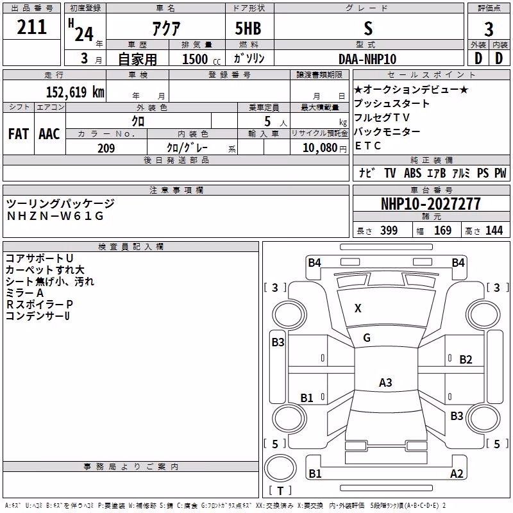Select "エアB" in the 純正装備 row
Image resolution: width=513 pixels, height=513 pixels.
437,172
